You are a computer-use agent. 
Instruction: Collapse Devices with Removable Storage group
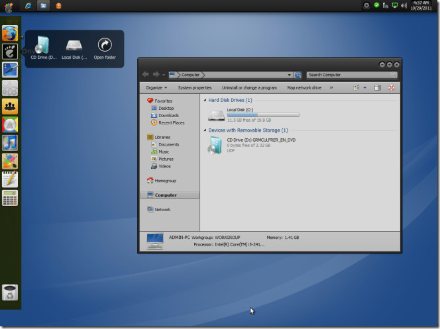(x=205, y=130)
